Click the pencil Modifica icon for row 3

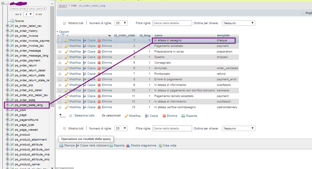[67, 52]
